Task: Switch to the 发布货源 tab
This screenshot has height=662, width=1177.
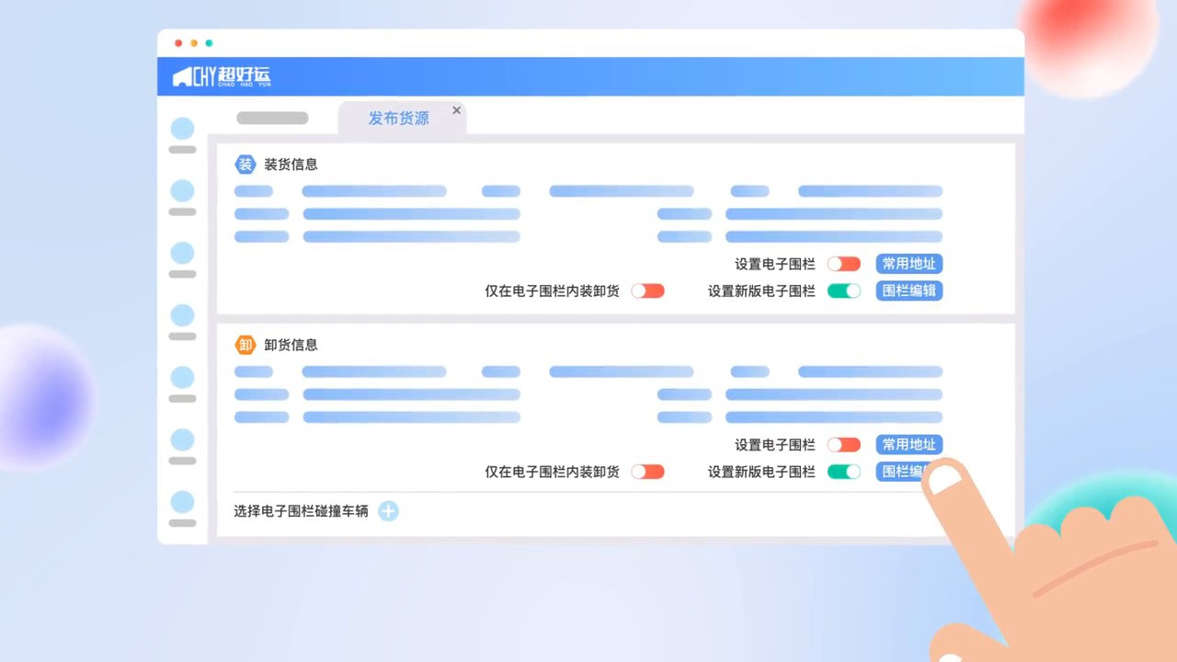Action: pos(398,119)
